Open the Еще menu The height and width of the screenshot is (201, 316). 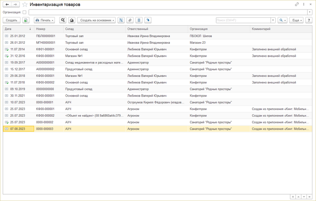[297, 20]
